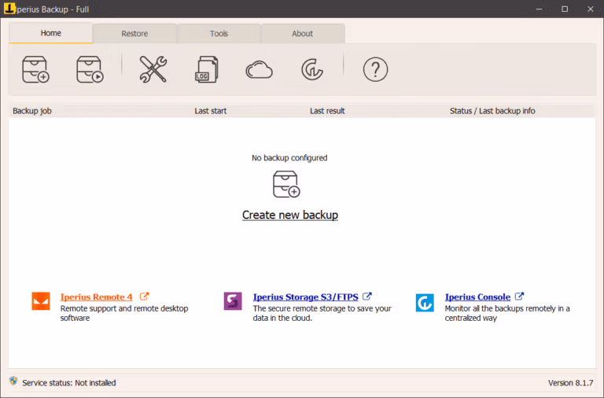Click the 'Backup job' column header
604x398 pixels.
pyautogui.click(x=32, y=111)
